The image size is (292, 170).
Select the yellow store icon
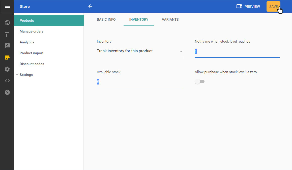7,58
